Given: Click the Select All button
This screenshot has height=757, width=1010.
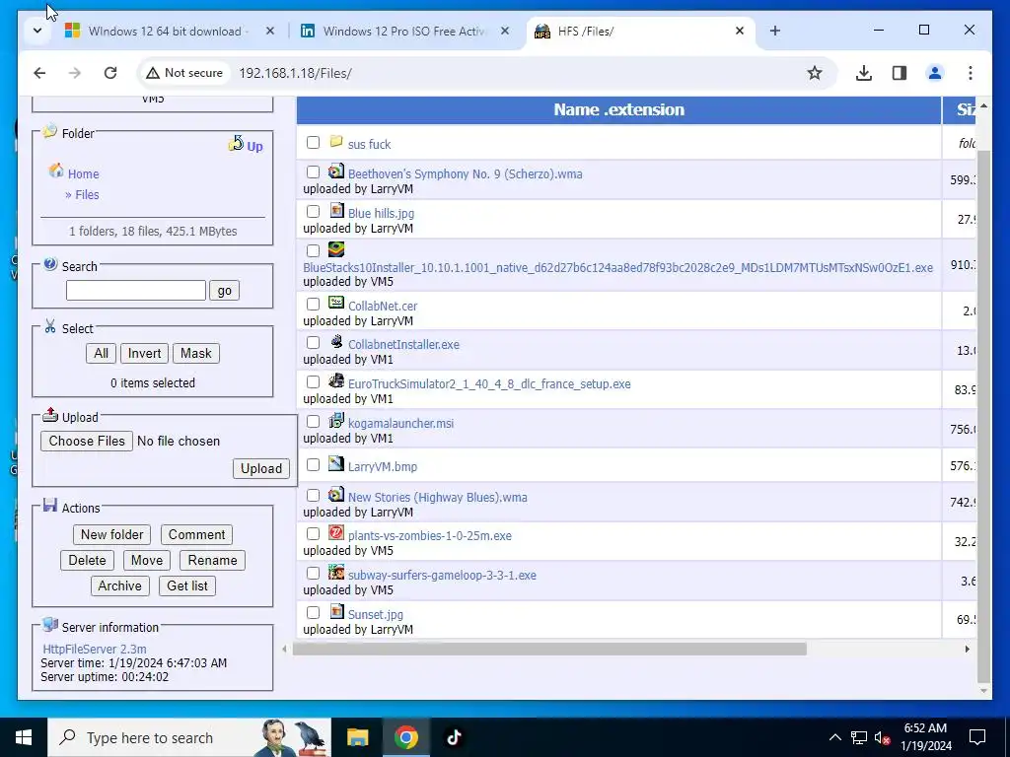Looking at the screenshot, I should coord(102,354).
